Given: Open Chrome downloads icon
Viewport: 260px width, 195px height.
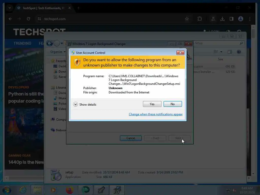Looking at the screenshot, I should pyautogui.click(x=222, y=19).
